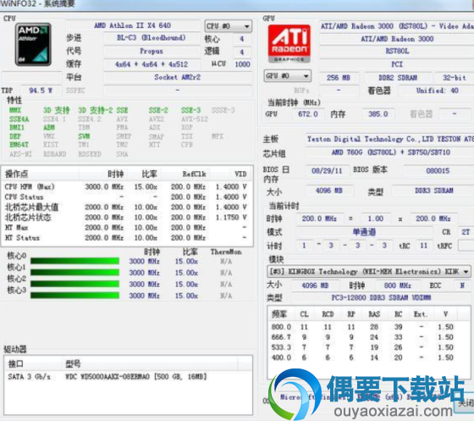Select the HT Status row
This screenshot has height=421, width=474.
click(127, 238)
